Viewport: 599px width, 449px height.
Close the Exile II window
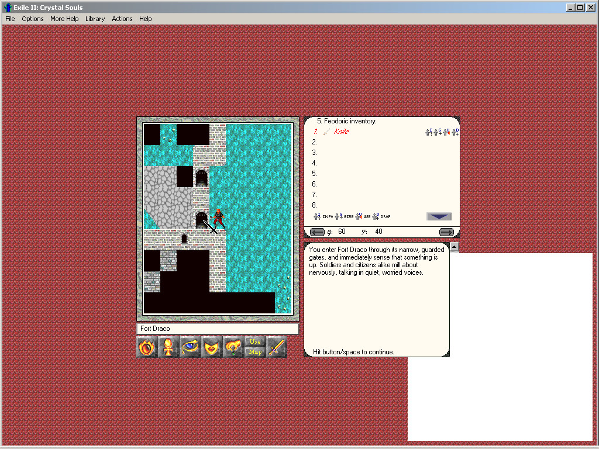[x=591, y=7]
